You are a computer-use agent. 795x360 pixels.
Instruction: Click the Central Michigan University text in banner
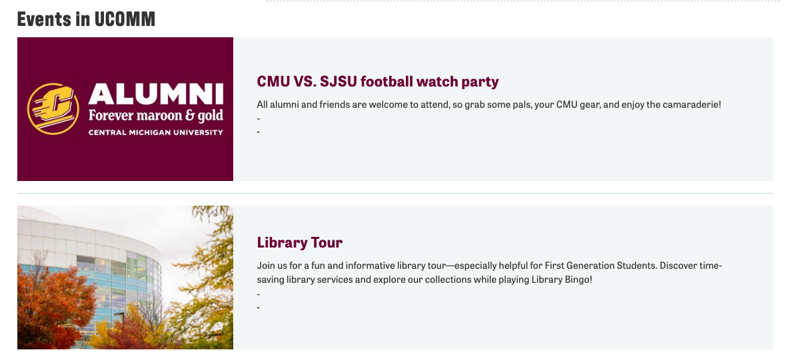(x=156, y=132)
